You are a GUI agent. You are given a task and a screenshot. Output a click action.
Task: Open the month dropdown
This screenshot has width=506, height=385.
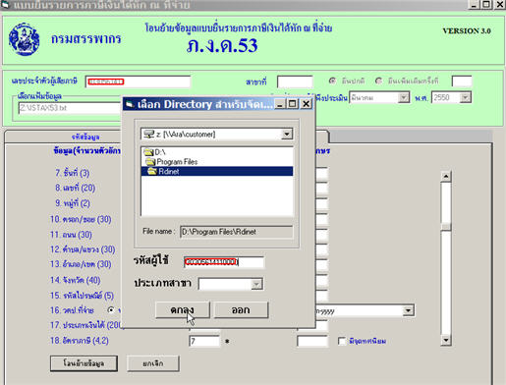pos(404,97)
